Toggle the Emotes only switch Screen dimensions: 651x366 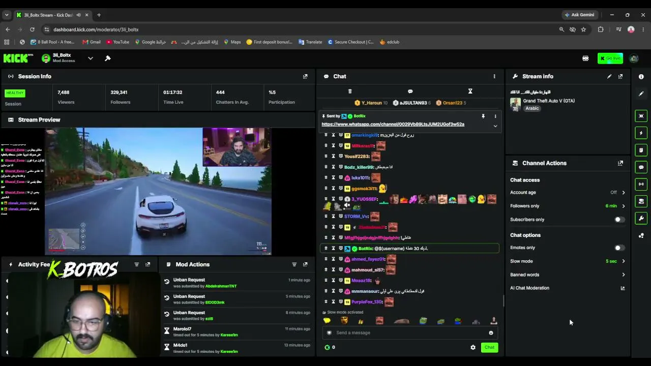coord(619,248)
